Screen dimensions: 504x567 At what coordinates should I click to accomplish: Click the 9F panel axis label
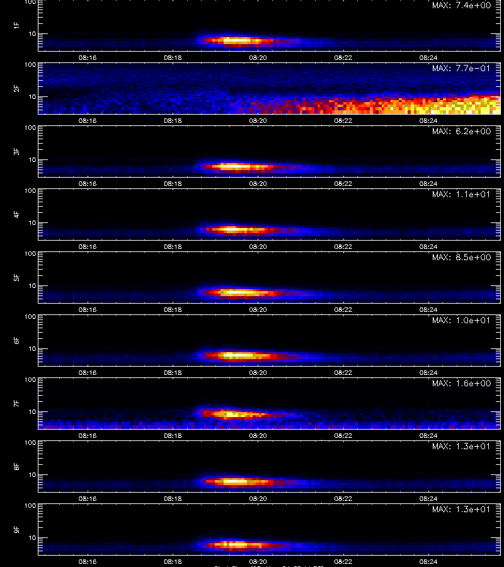click(16, 529)
